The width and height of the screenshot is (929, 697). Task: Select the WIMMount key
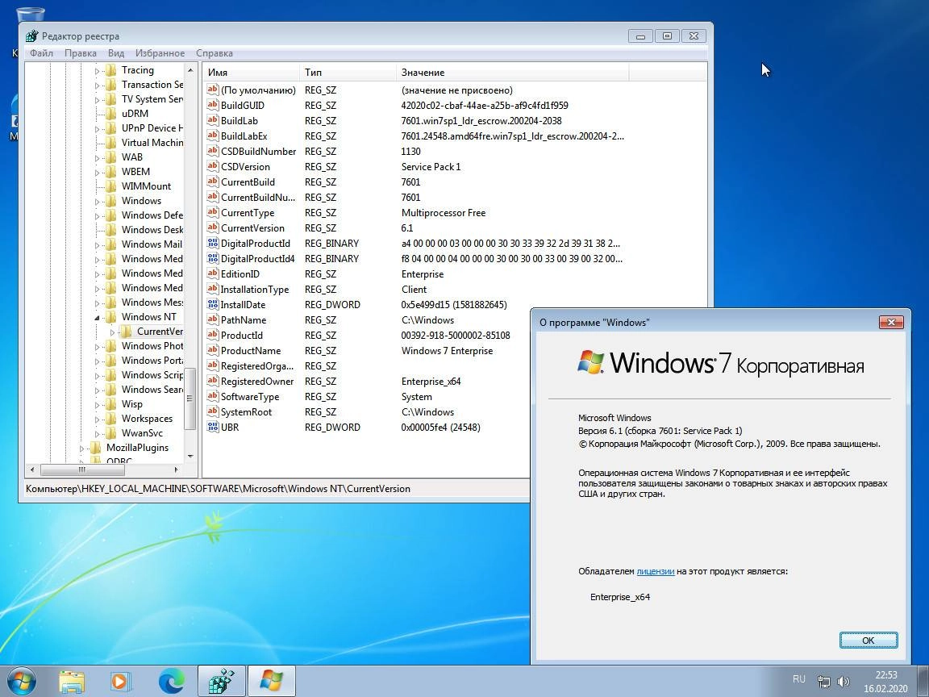[x=146, y=186]
